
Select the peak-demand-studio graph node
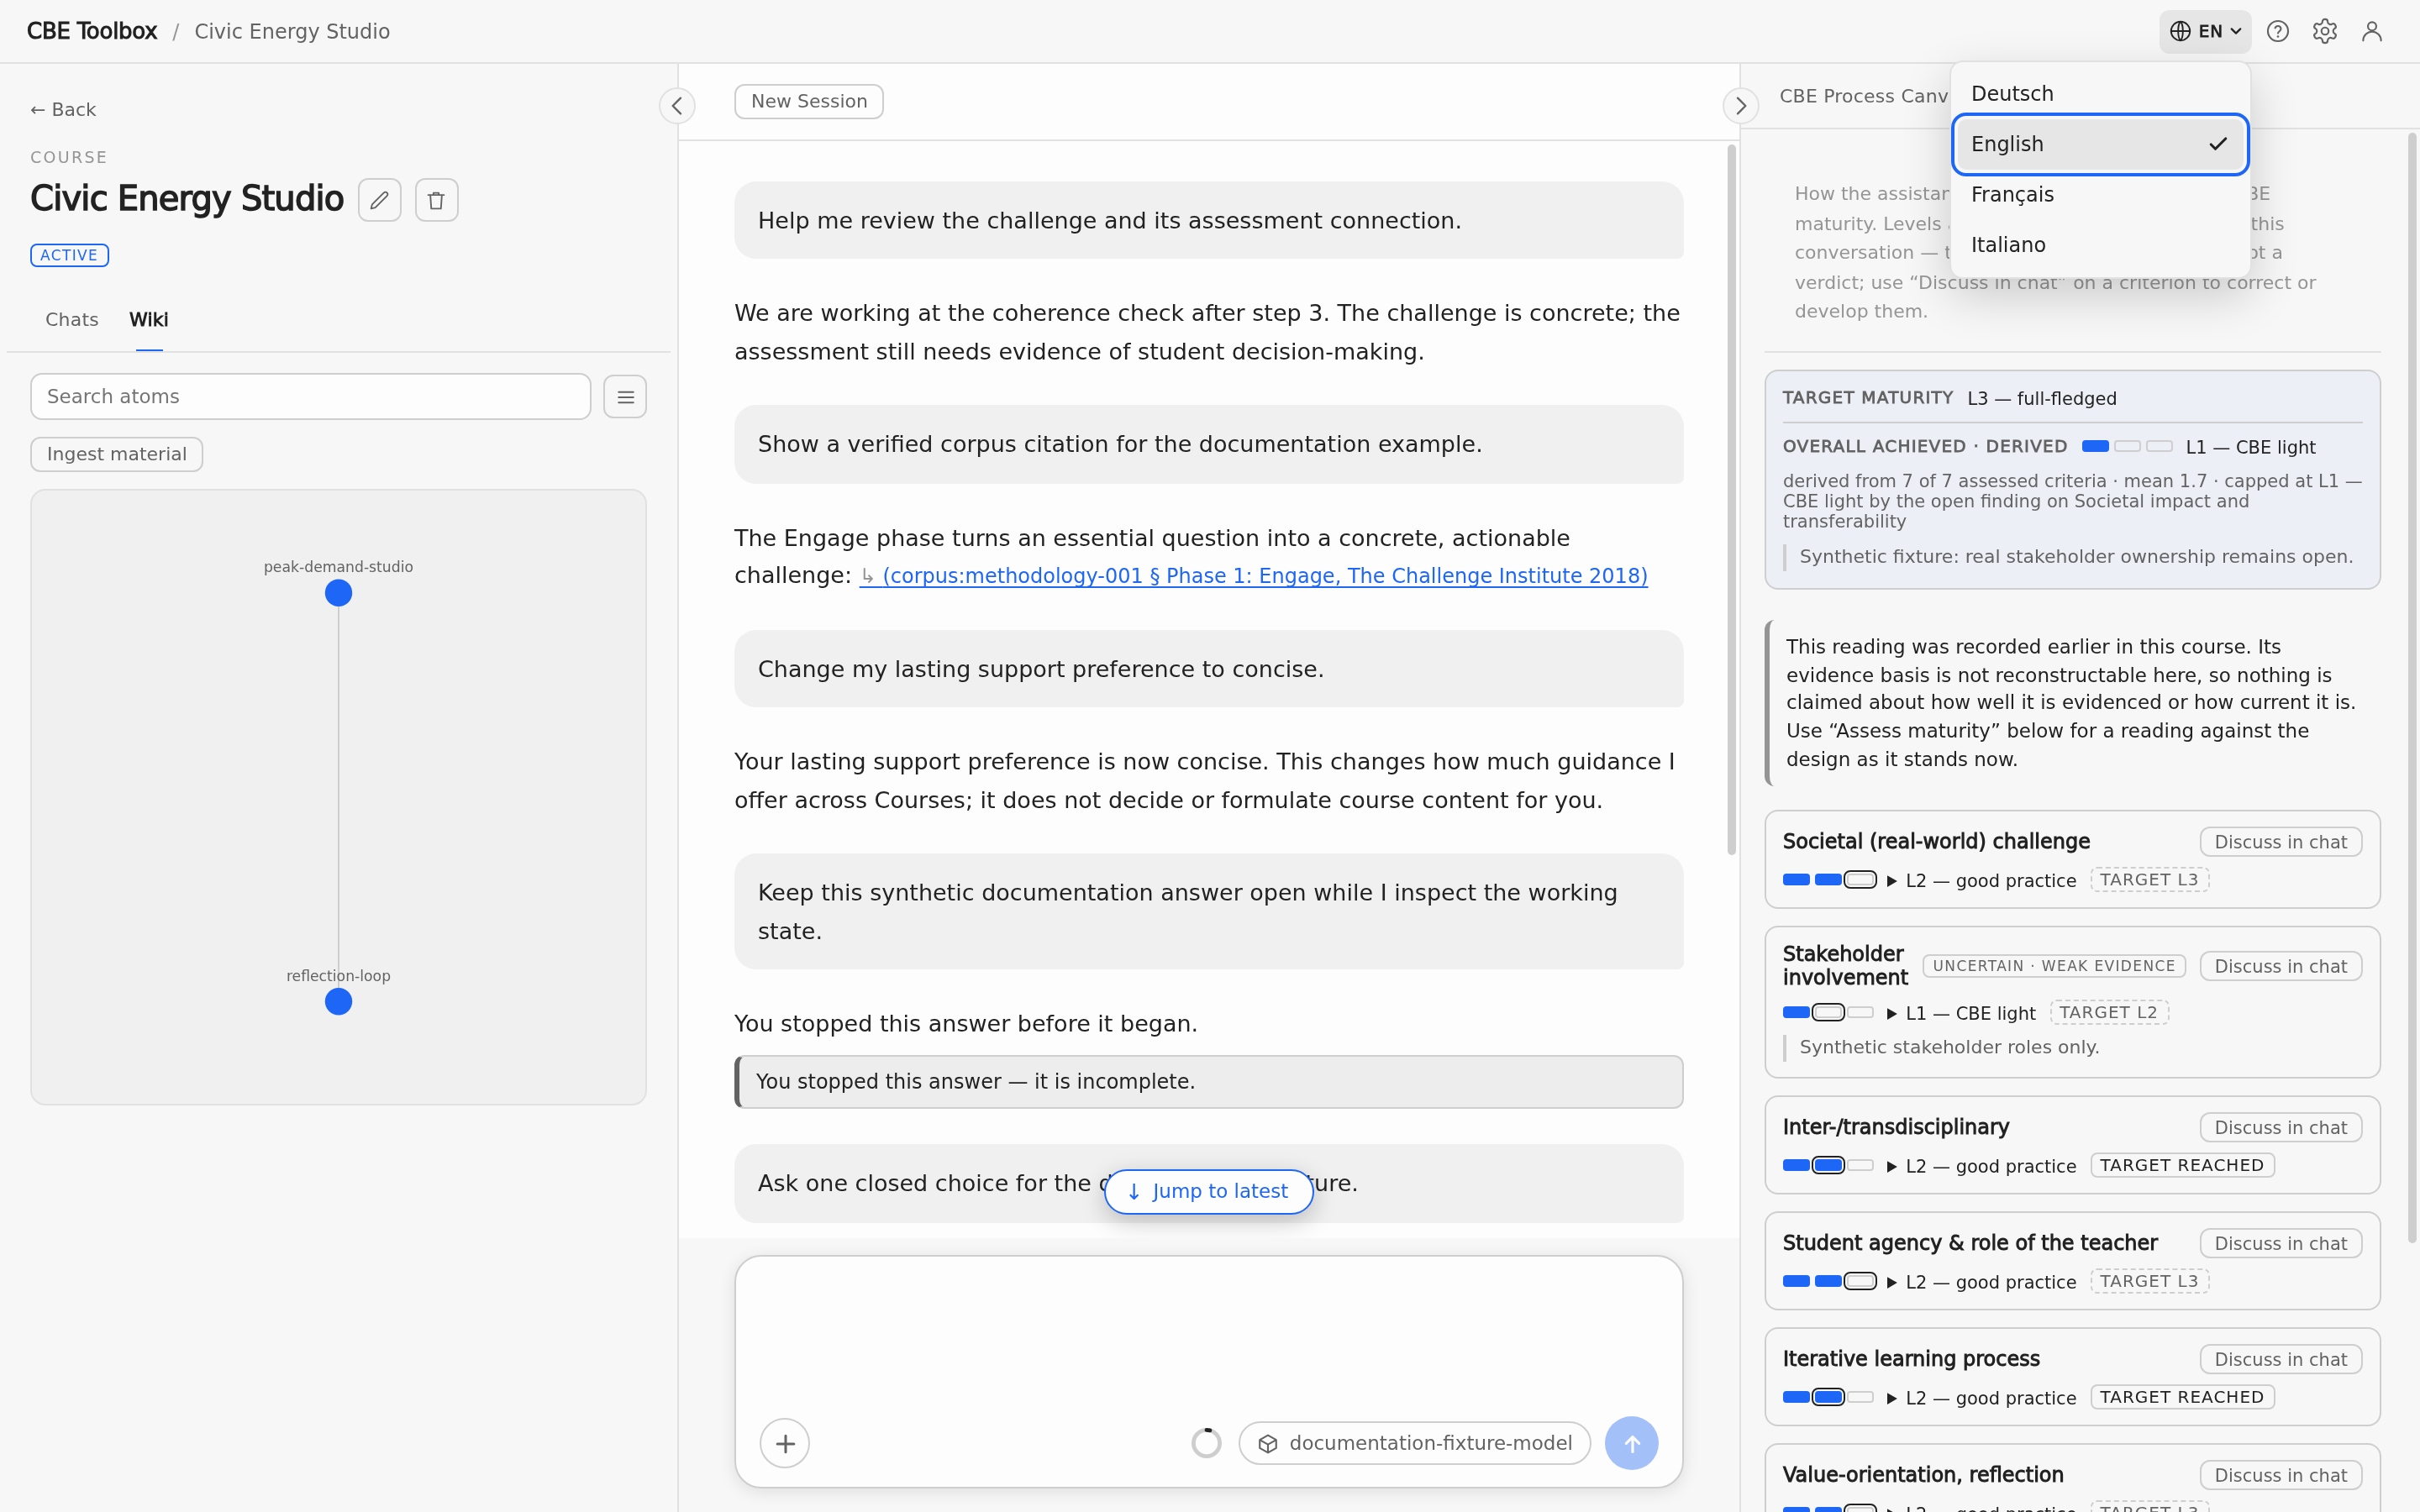[x=338, y=593]
